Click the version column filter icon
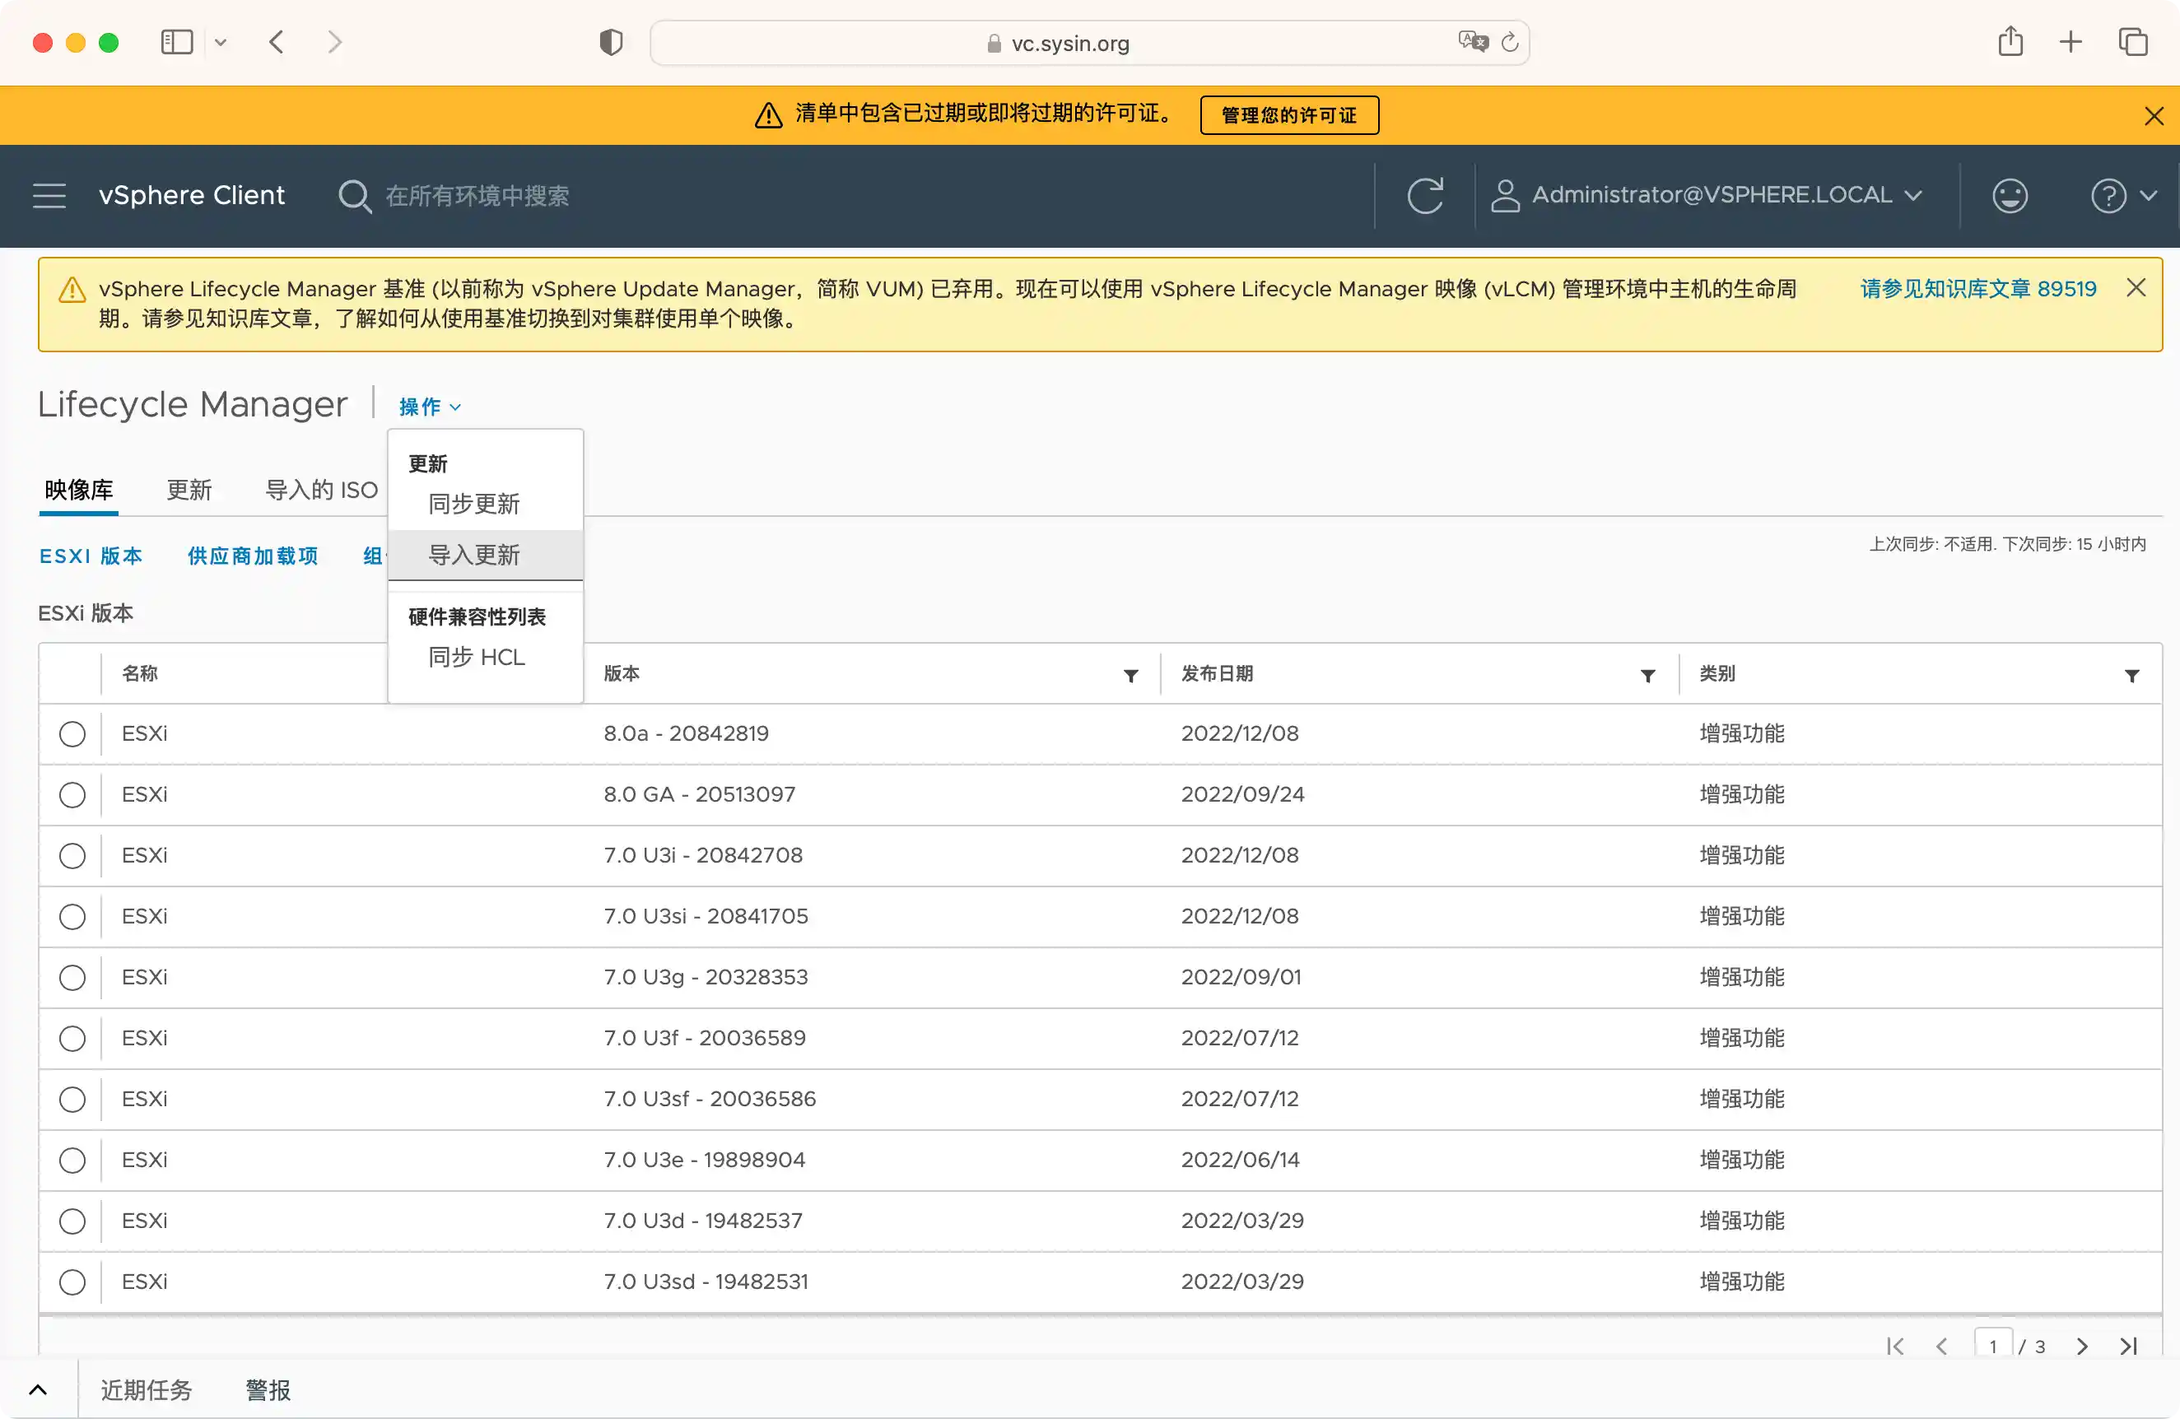The image size is (2180, 1419). pyautogui.click(x=1130, y=676)
